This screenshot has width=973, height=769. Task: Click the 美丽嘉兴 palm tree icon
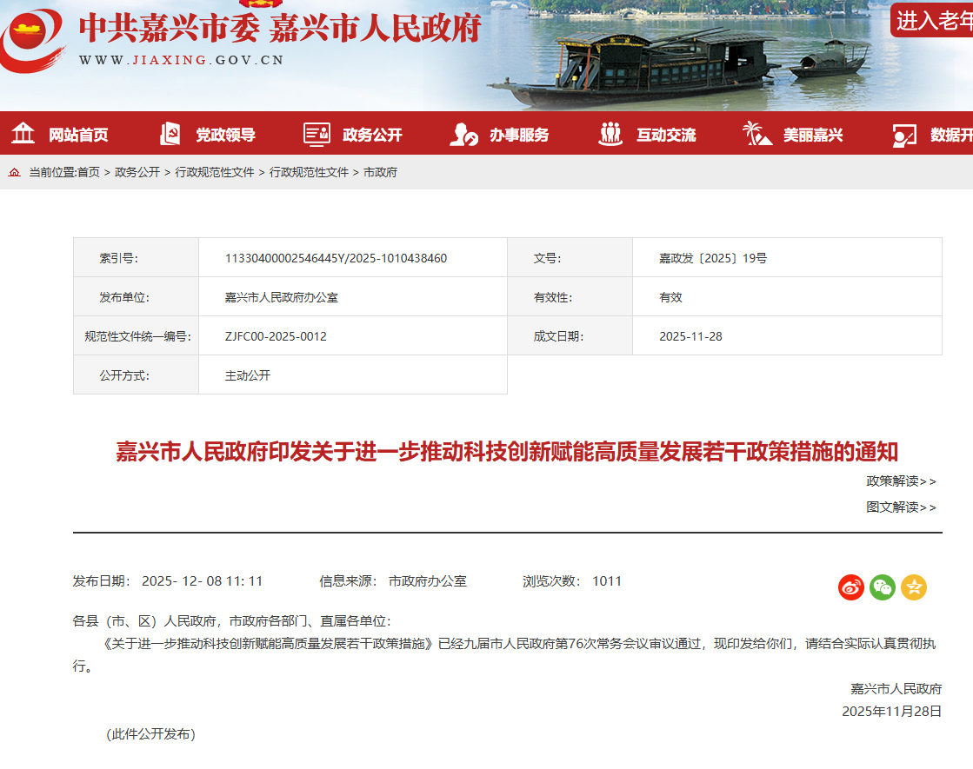[x=758, y=133]
